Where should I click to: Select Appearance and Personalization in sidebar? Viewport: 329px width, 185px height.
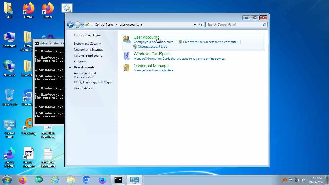(85, 75)
